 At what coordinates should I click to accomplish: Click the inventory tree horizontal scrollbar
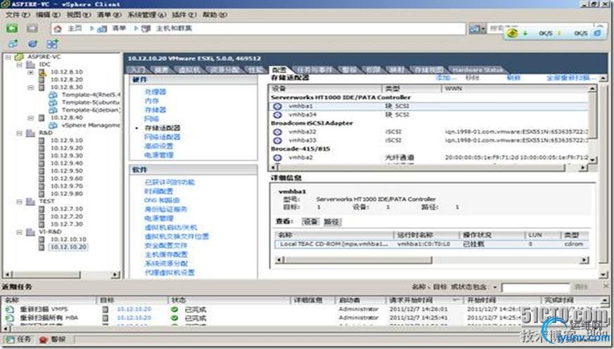pyautogui.click(x=60, y=275)
